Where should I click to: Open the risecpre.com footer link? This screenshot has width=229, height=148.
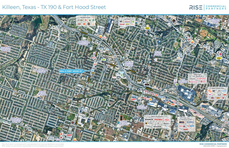[222, 146]
